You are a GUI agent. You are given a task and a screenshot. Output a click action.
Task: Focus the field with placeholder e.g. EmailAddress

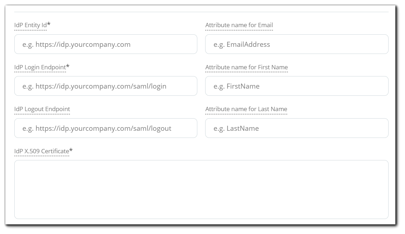coord(297,44)
